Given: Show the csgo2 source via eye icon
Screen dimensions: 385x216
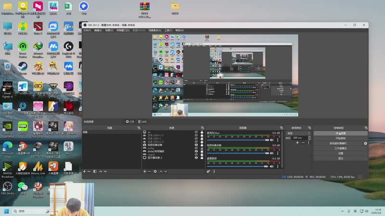Looking at the screenshot, I should coord(196,155).
